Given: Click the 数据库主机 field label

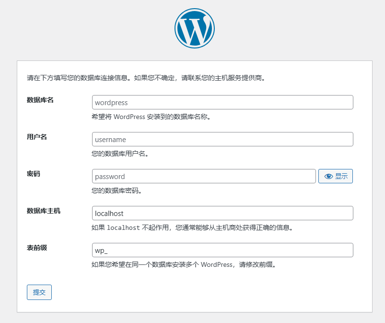Looking at the screenshot, I should pyautogui.click(x=44, y=211).
